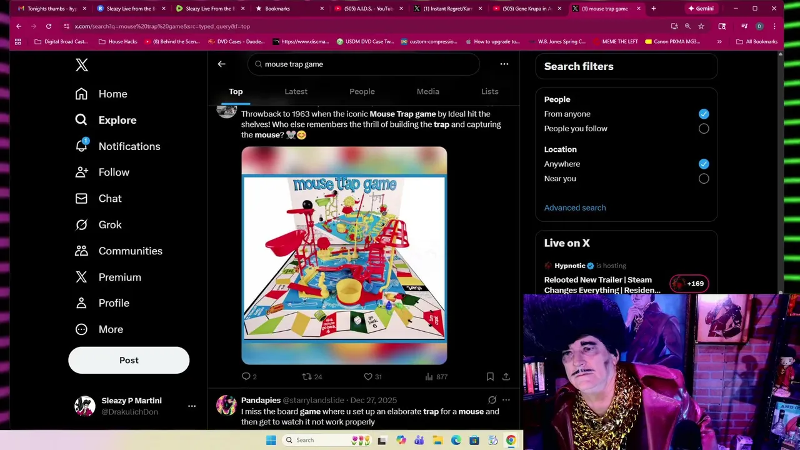The height and width of the screenshot is (450, 800).
Task: Click the Chrome address bar URL
Action: point(162,26)
